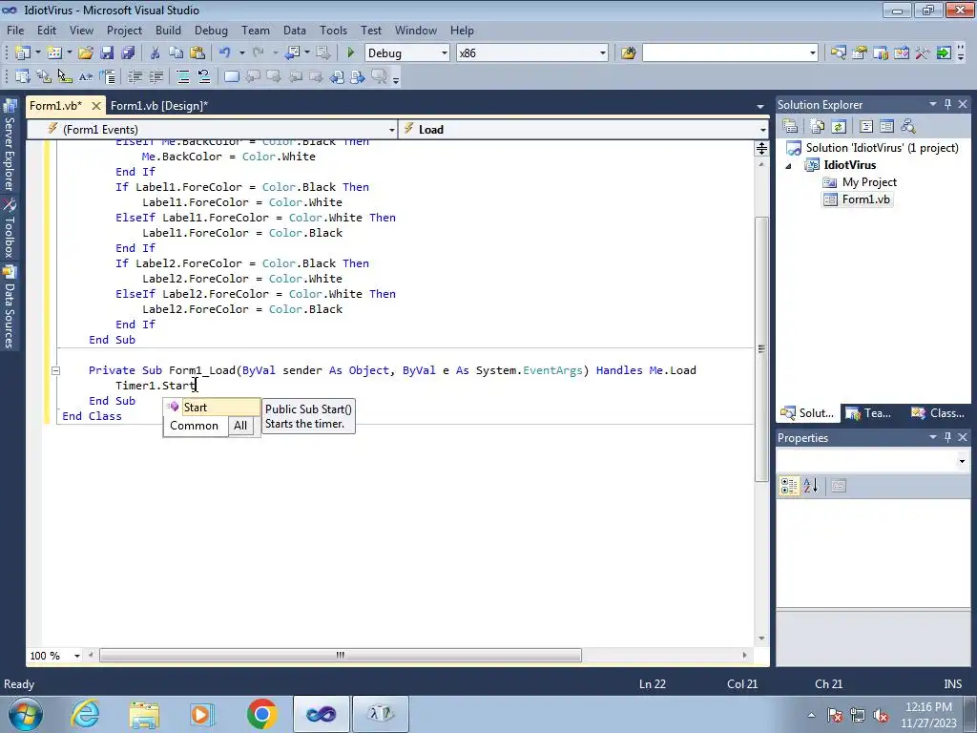Toggle bookmark on current line icon
The image size is (977, 733).
coord(231,76)
